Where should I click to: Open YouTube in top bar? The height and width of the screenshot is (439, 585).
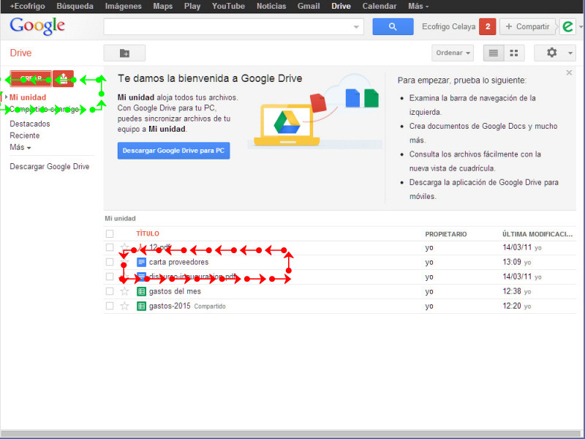point(228,6)
